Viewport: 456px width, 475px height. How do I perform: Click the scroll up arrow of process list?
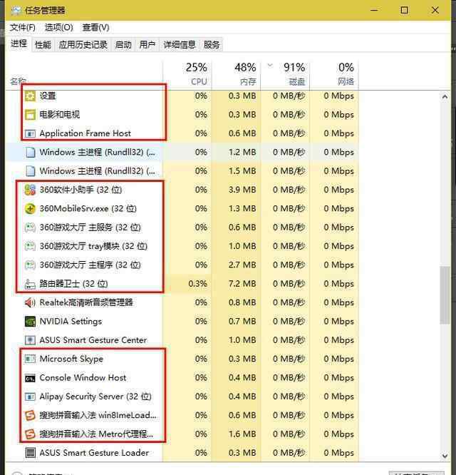click(445, 97)
